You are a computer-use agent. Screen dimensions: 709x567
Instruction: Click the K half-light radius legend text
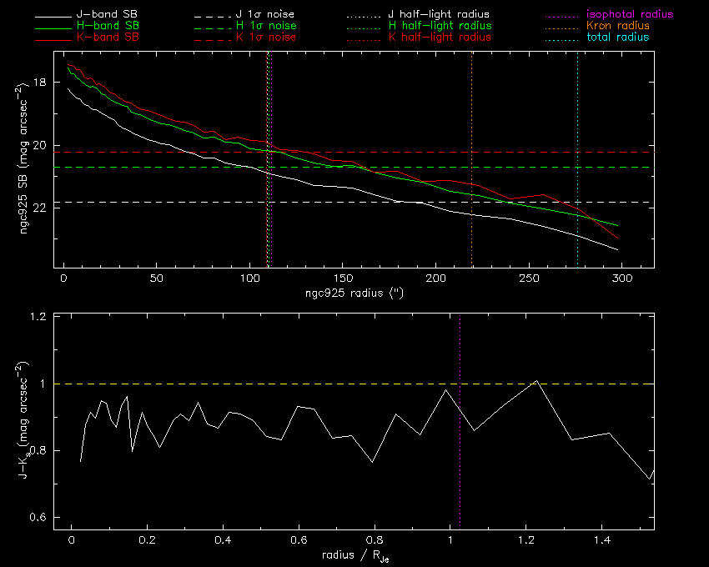pos(440,38)
